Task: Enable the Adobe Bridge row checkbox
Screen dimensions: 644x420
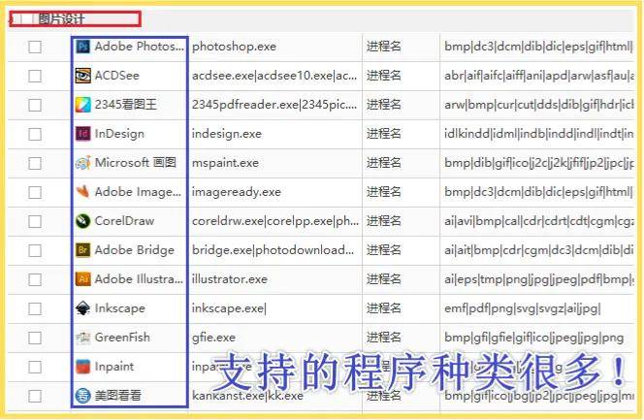Action: (35, 251)
